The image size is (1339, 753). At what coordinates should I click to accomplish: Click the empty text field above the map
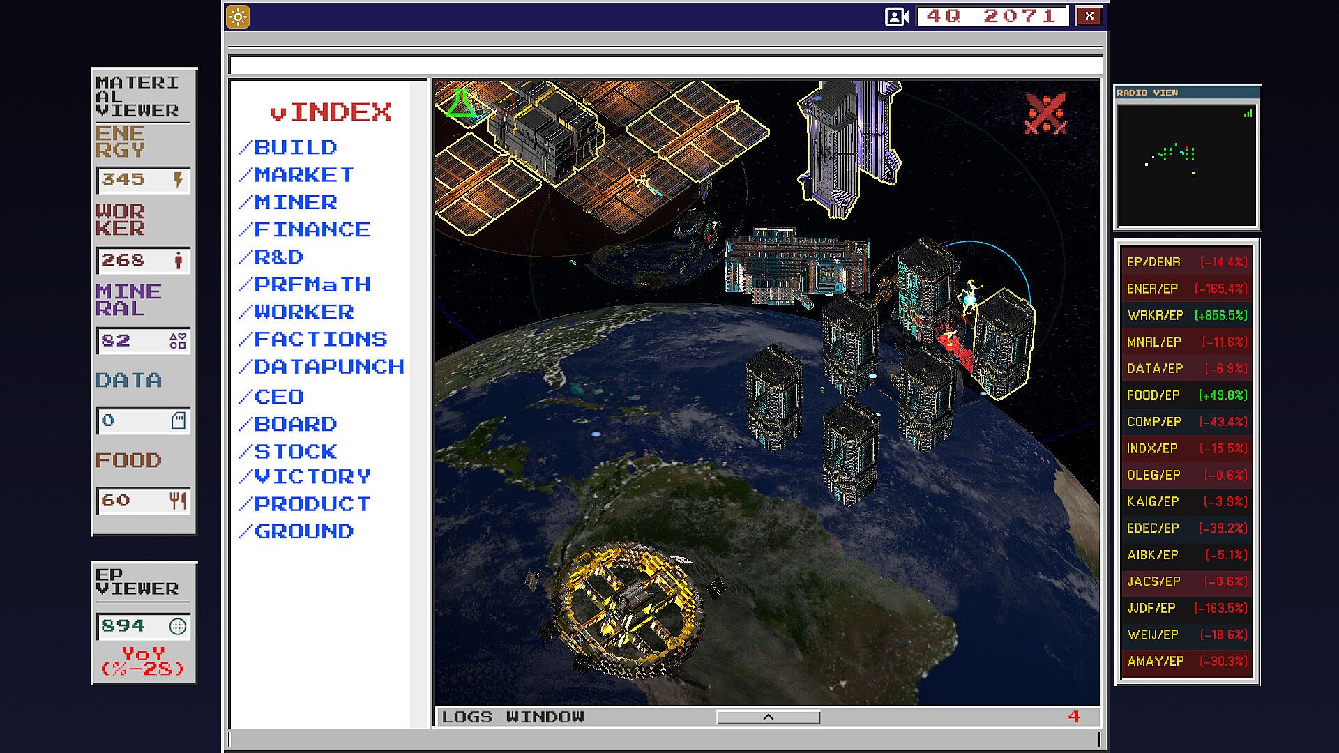tap(665, 66)
